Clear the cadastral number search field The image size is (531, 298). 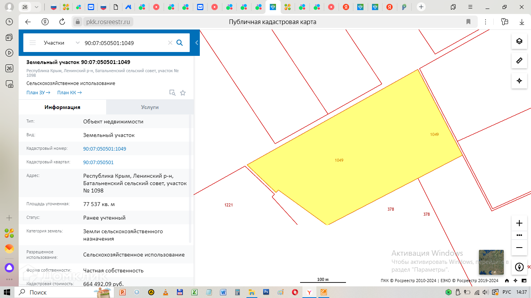[x=170, y=43]
